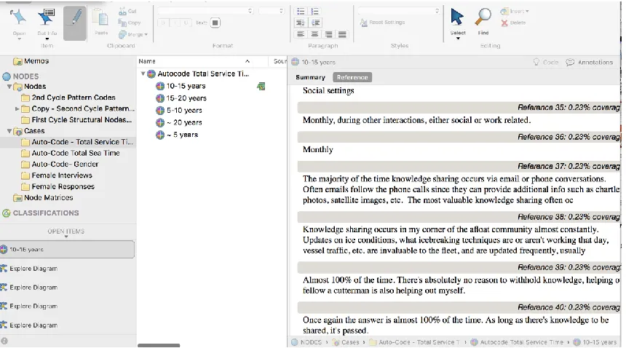
Task: Click the decrease indent icon
Action: tap(301, 23)
